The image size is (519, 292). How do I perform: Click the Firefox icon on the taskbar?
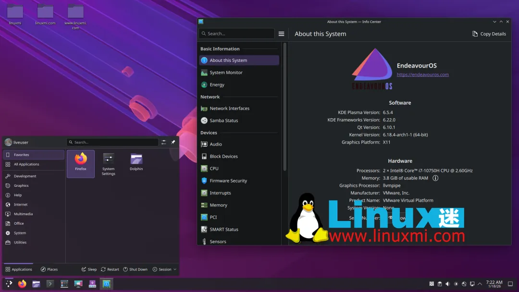22,284
